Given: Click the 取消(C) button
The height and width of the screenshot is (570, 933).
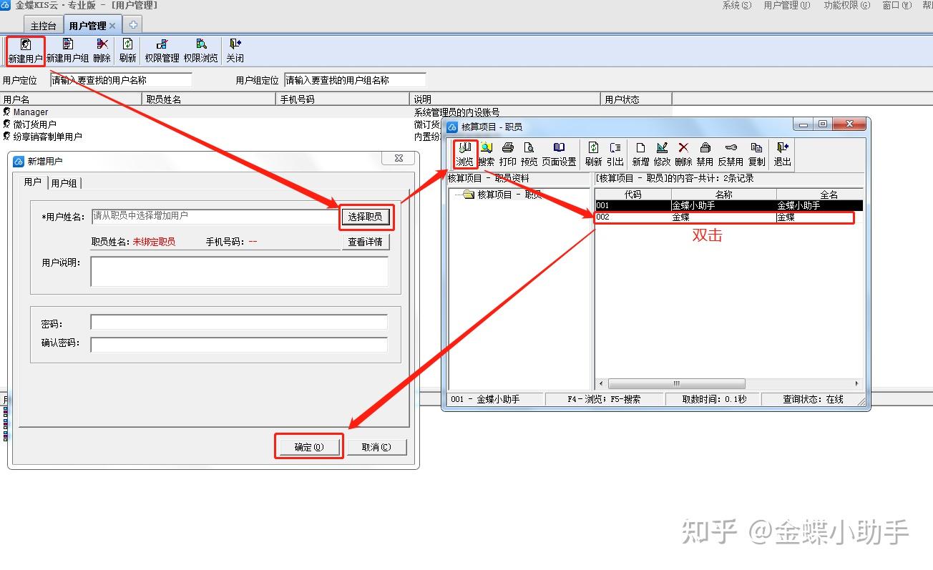Looking at the screenshot, I should 376,447.
